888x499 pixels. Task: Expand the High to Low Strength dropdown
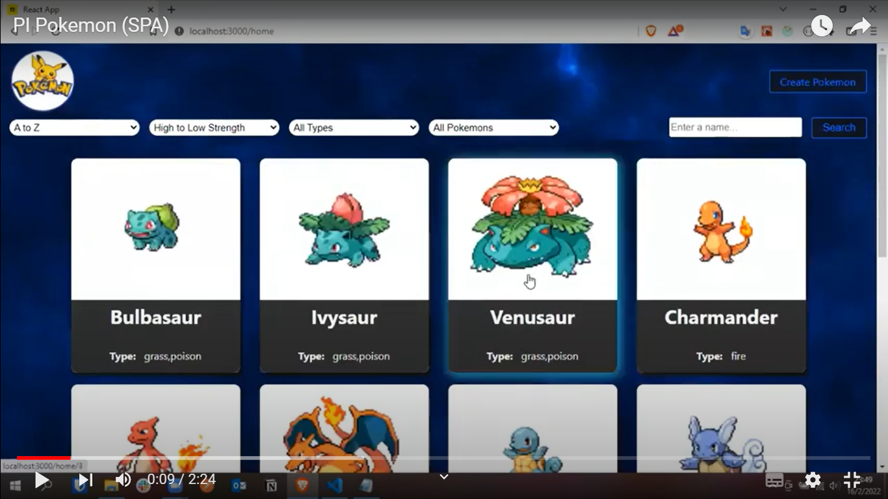214,128
